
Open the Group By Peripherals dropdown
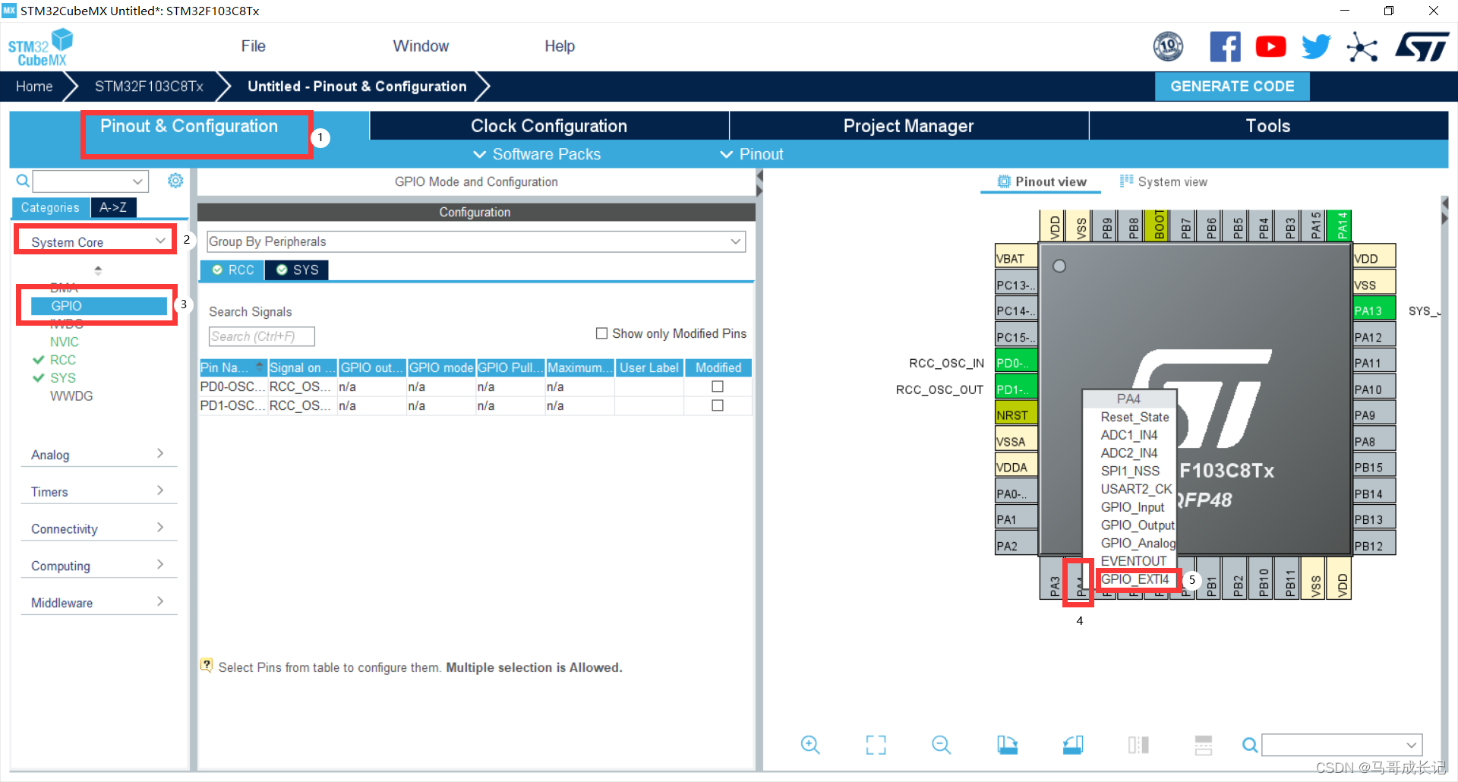(476, 241)
